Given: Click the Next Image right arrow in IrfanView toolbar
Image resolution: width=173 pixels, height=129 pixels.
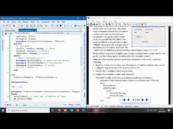Looking at the screenshot, I should click(134, 24).
